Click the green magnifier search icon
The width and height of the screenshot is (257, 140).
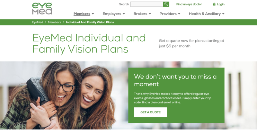(x=166, y=4)
